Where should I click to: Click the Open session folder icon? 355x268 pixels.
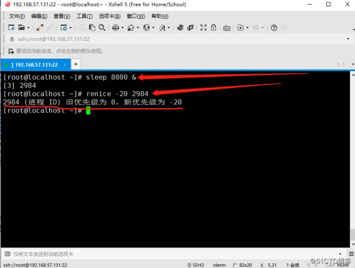[x=21, y=28]
